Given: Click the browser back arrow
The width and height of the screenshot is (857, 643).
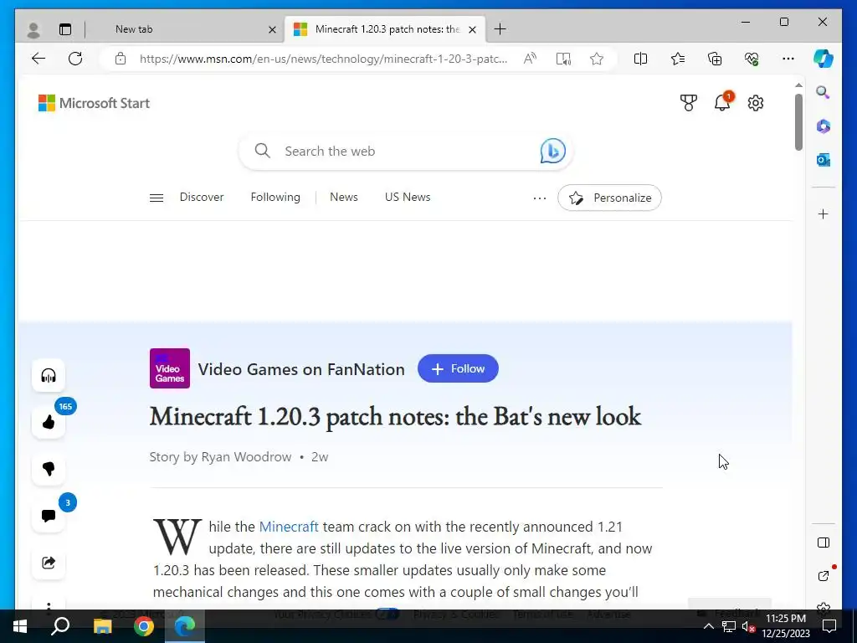Looking at the screenshot, I should pyautogui.click(x=38, y=59).
